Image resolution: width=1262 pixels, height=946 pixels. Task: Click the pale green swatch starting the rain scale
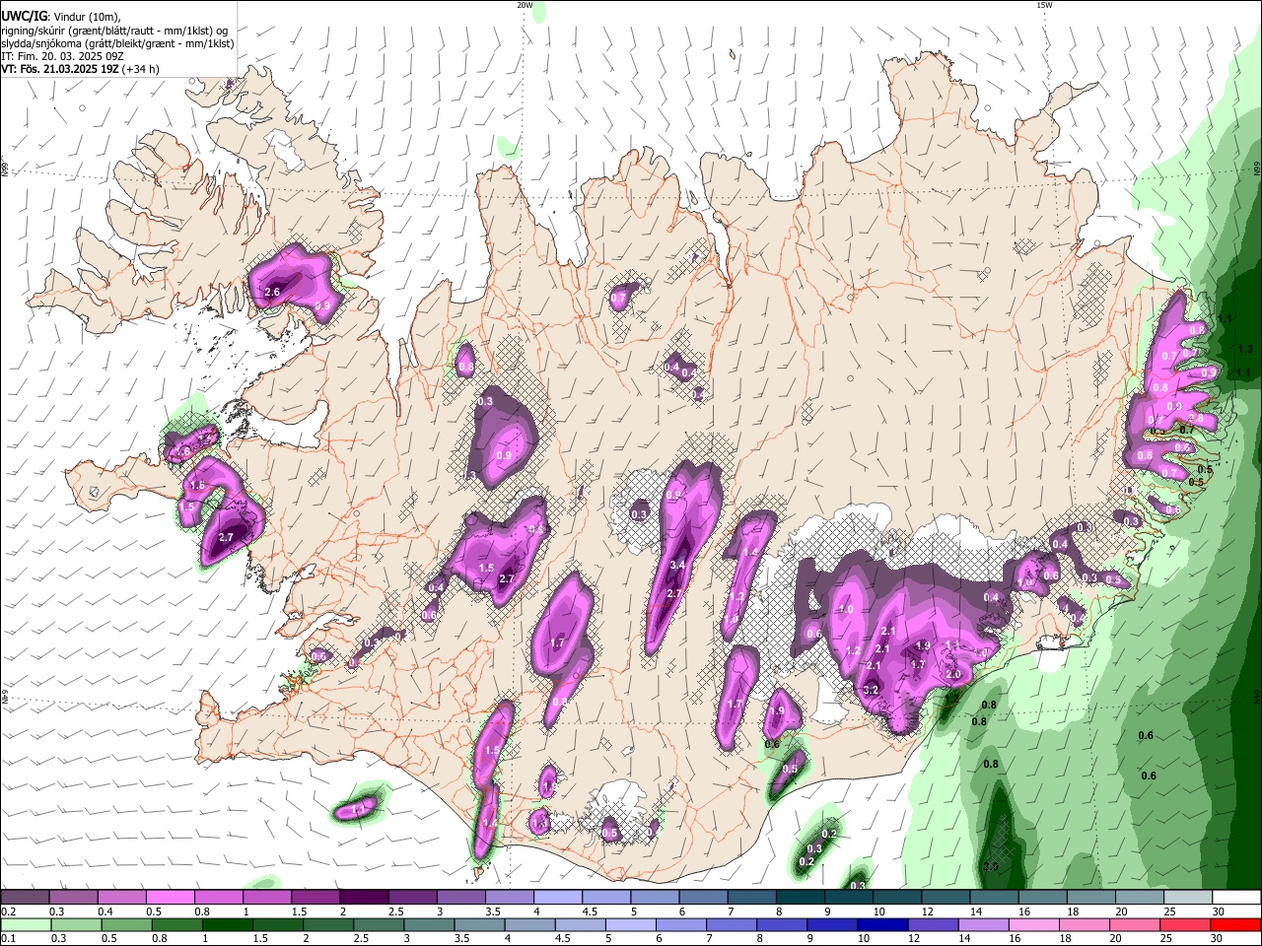tap(25, 925)
